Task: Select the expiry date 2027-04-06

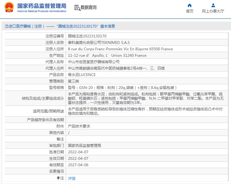Action: tap(78, 165)
